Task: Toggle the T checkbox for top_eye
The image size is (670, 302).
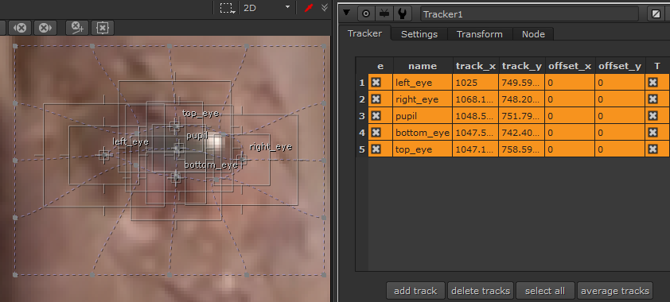Action: coord(652,149)
